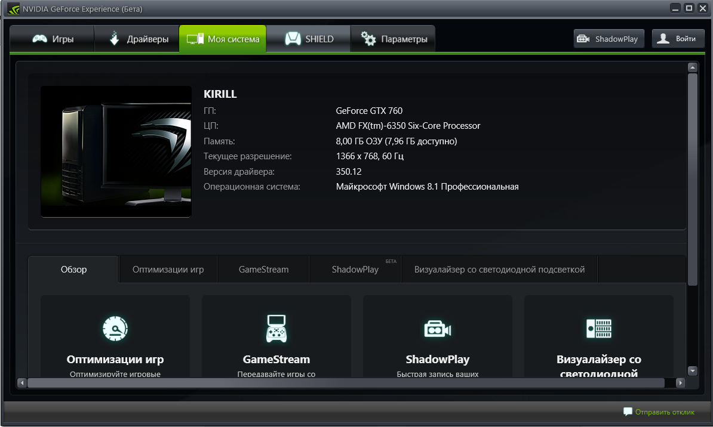Screen dimensions: 713x427
Task: Click the Версия драйвера: label
Action: pyautogui.click(x=239, y=172)
